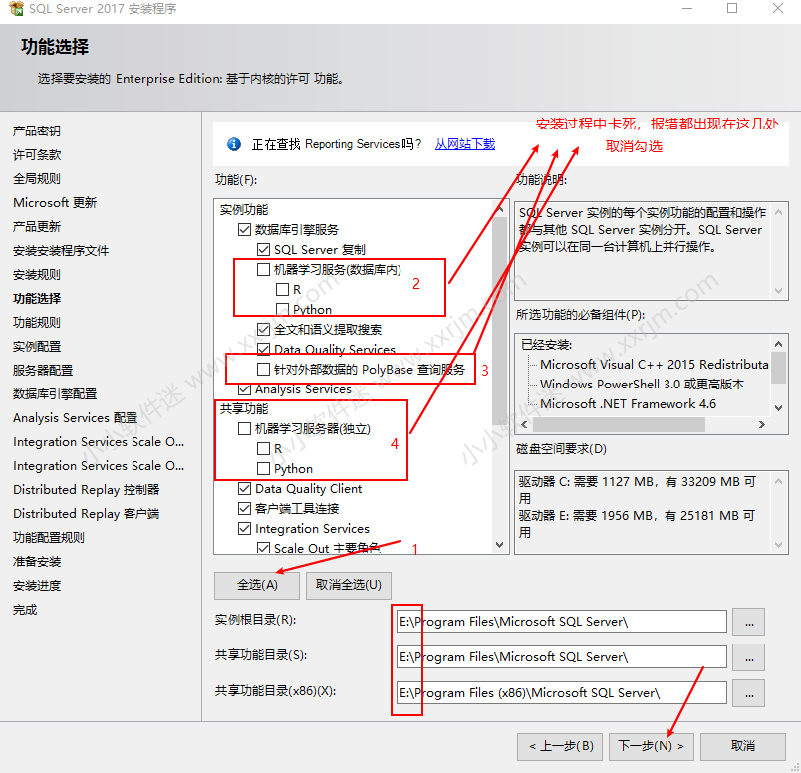Uncheck the Data Quality Services feature
The height and width of the screenshot is (773, 801).
click(264, 349)
